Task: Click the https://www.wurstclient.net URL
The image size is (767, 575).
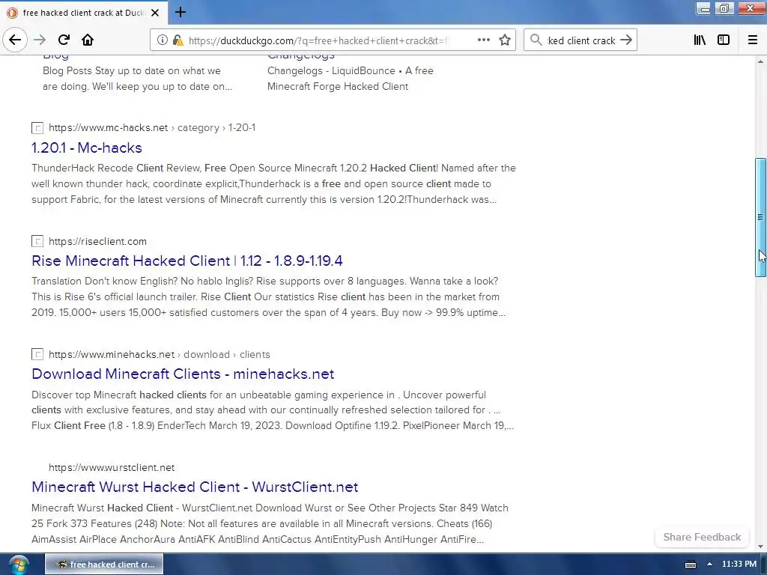Action: click(x=112, y=467)
